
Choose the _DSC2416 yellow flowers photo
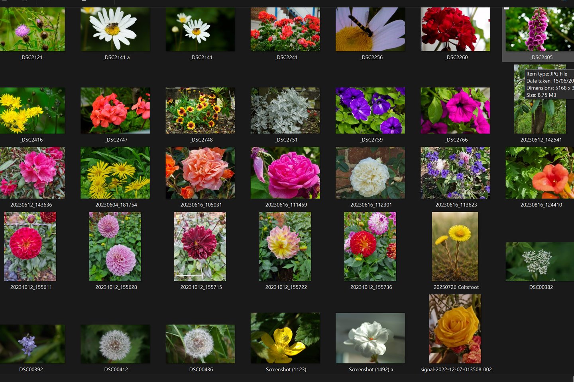point(32,111)
